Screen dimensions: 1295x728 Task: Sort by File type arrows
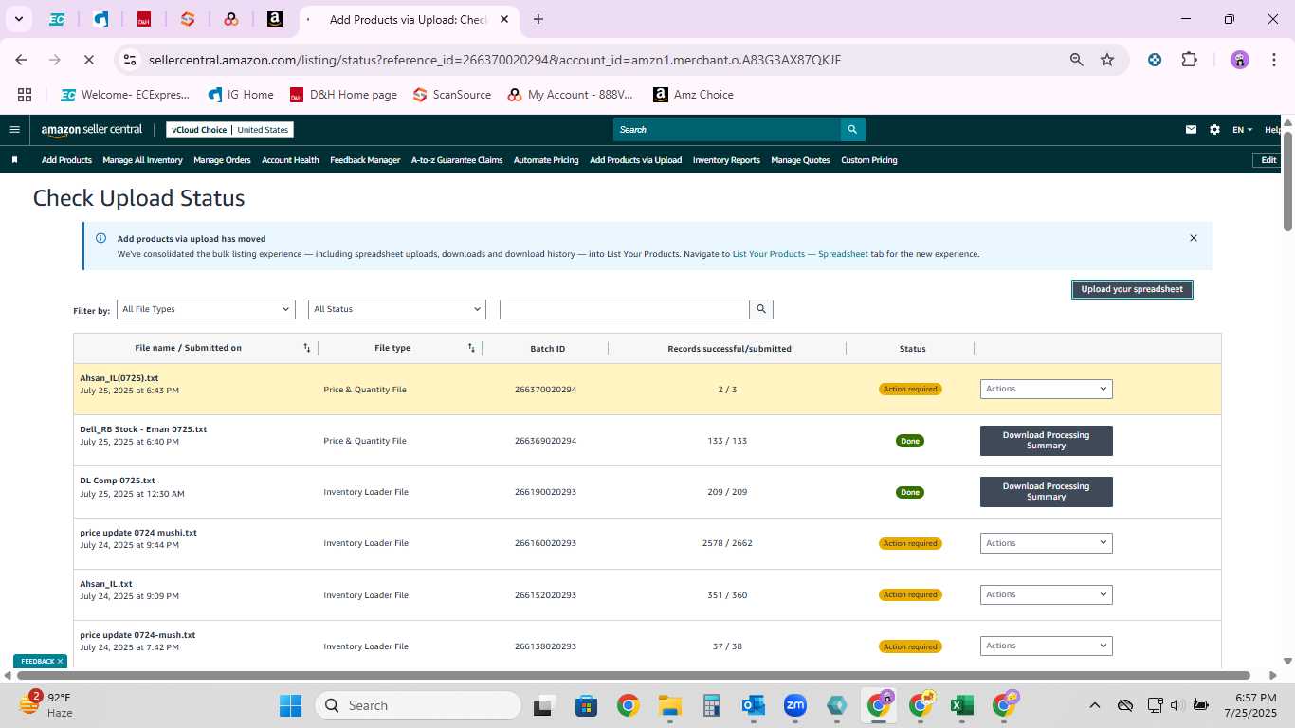click(x=471, y=348)
